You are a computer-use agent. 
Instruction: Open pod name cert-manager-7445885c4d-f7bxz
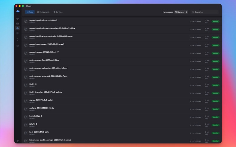coord(44,60)
